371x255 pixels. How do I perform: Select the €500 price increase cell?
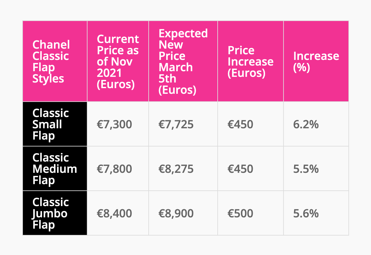pyautogui.click(x=240, y=214)
